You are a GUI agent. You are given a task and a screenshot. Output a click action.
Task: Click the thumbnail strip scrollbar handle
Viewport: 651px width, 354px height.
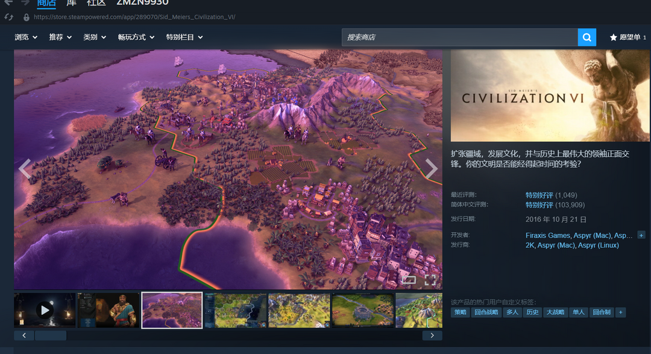50,335
